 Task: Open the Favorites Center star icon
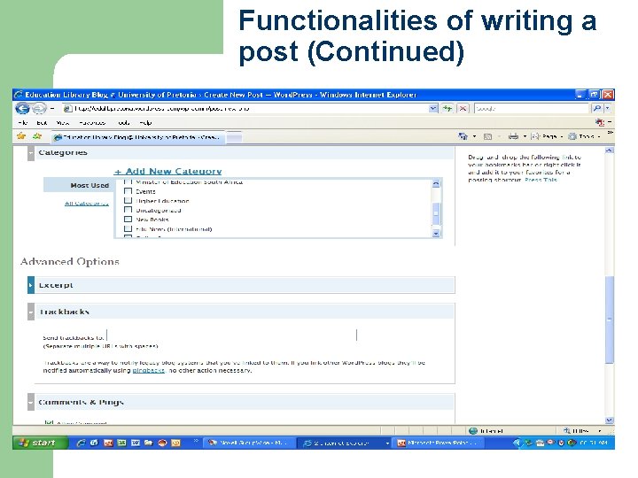click(21, 136)
